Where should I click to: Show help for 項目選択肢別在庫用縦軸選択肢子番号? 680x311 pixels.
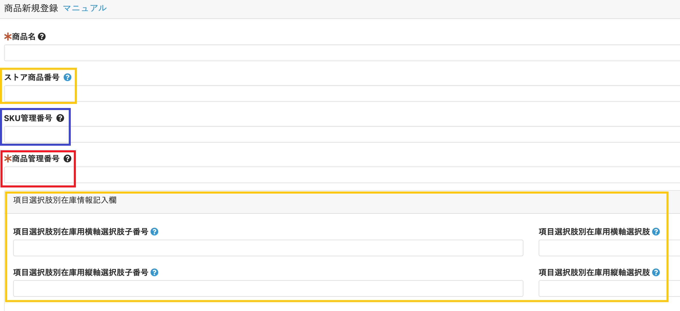click(x=155, y=272)
